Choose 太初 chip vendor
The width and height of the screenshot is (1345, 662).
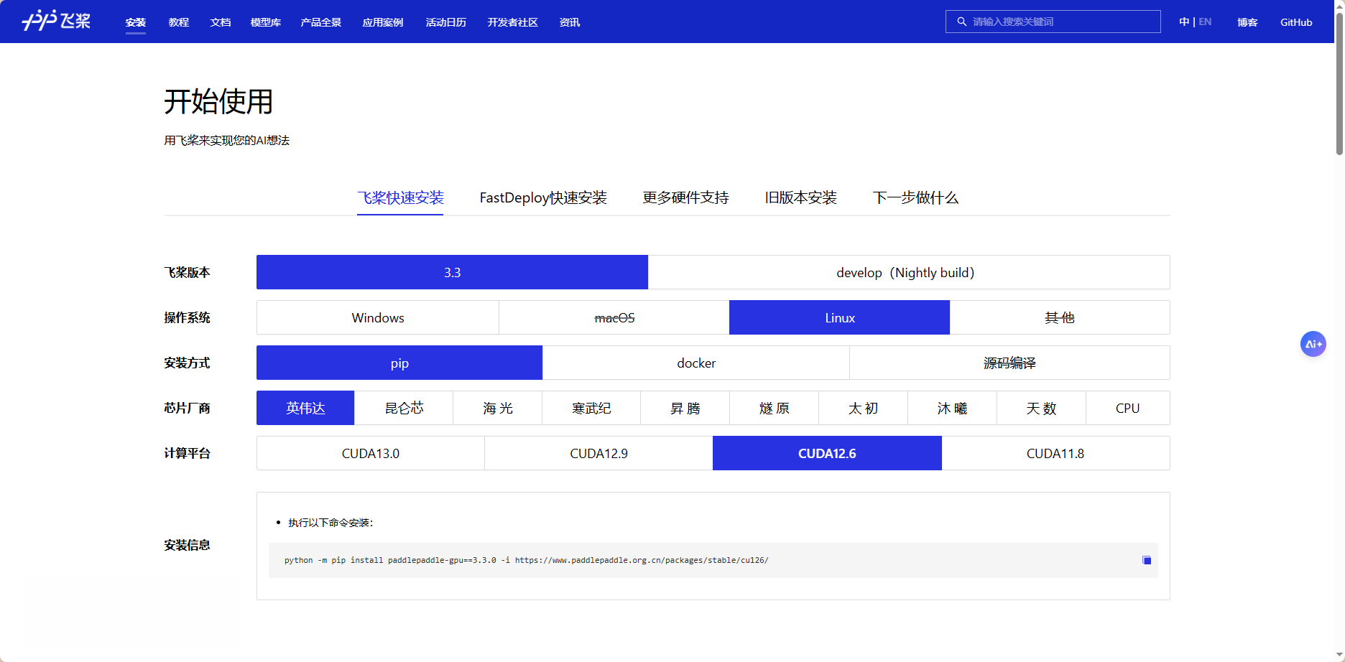pos(864,408)
